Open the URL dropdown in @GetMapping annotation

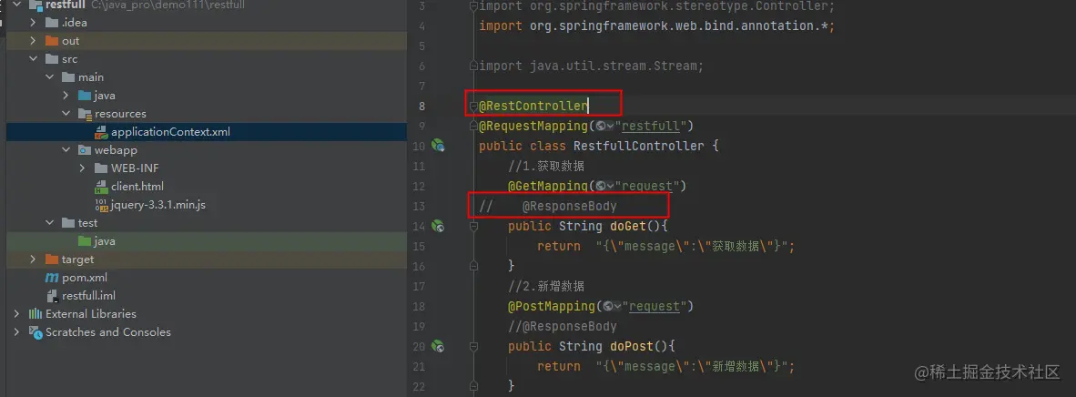(x=604, y=186)
